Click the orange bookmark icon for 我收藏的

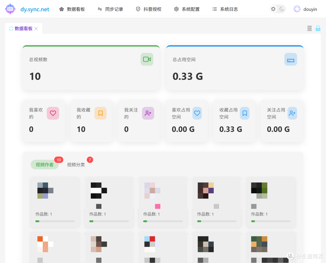[101, 113]
